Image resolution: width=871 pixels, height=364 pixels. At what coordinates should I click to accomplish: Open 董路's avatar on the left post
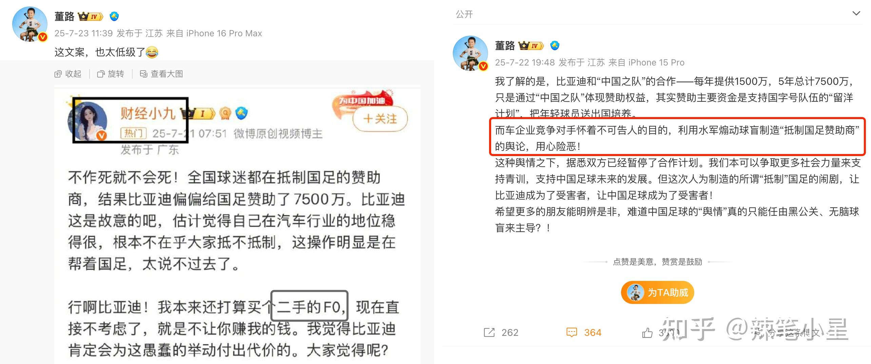pos(30,24)
